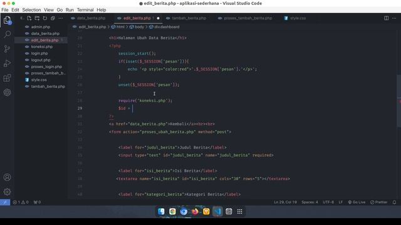Collapse all folders in explorer

[53, 18]
